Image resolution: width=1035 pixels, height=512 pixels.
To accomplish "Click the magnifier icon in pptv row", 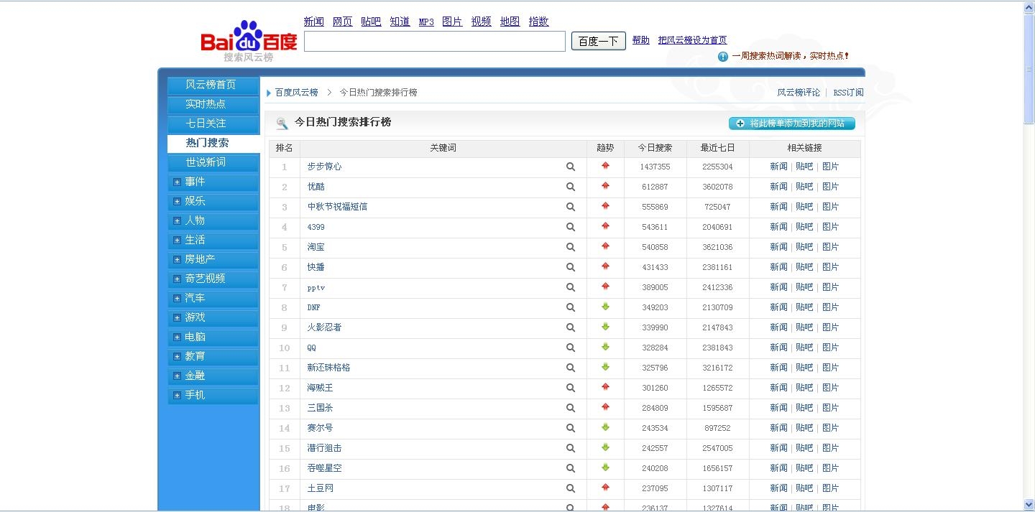I will pyautogui.click(x=571, y=287).
